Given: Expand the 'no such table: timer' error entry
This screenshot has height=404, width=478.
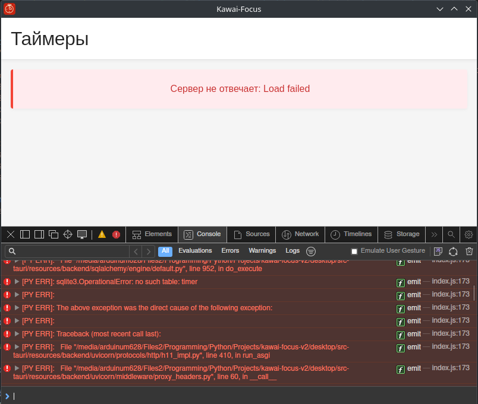Looking at the screenshot, I should click(17, 282).
